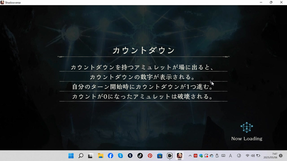The height and width of the screenshot is (161, 287).
Task: Select the Shadowverse taskbar icon
Action: pos(180,156)
